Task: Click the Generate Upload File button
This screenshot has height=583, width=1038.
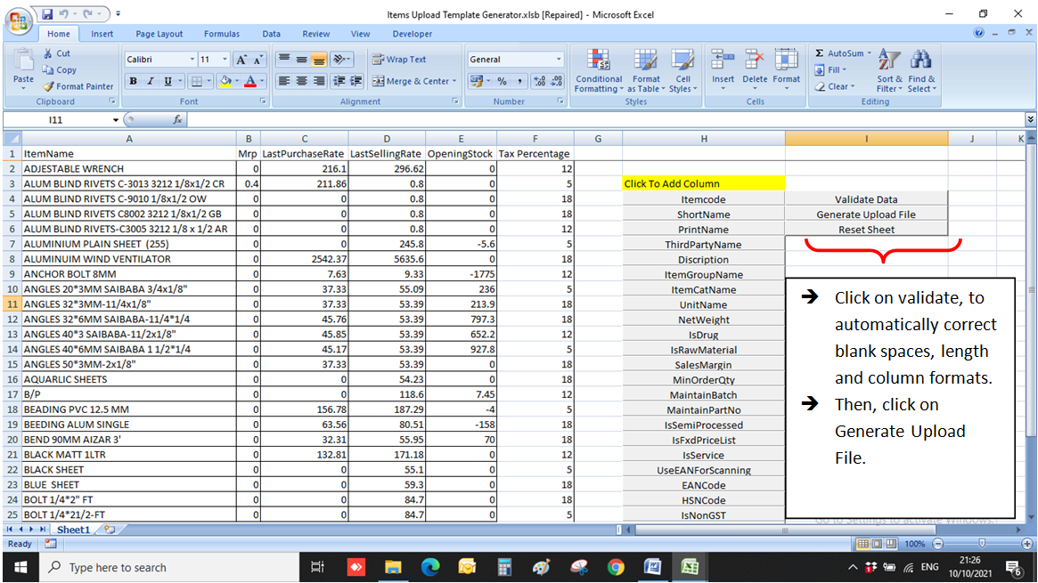Action: tap(865, 214)
